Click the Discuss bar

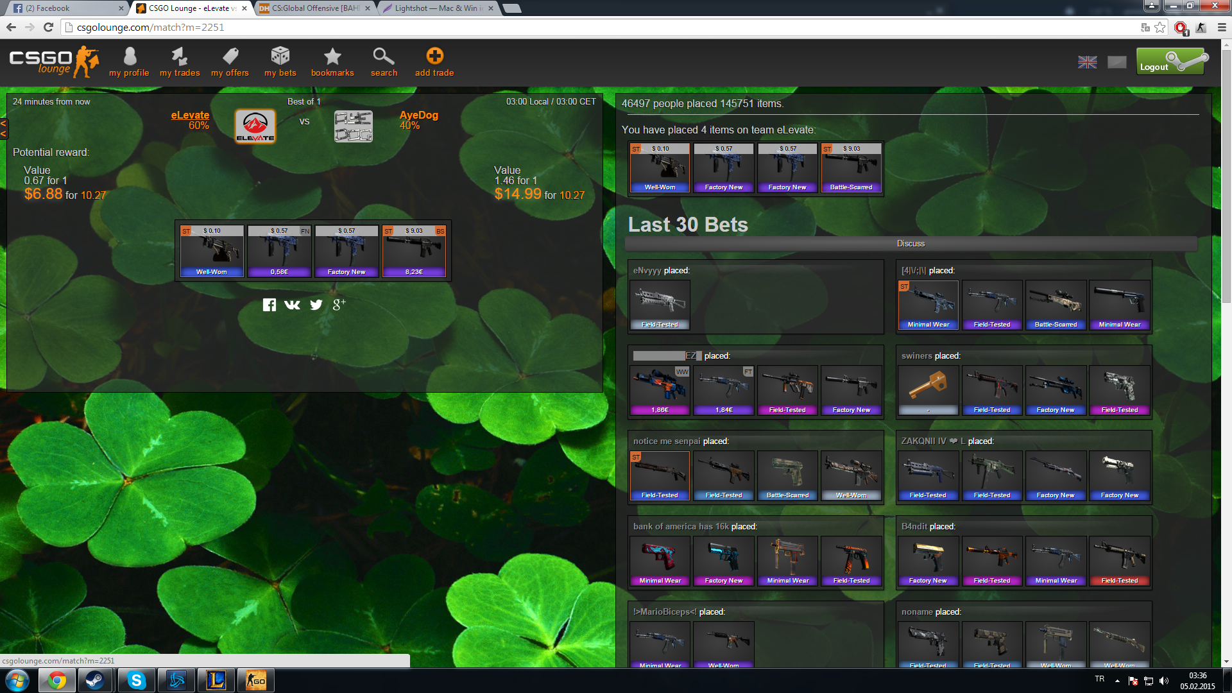coord(911,244)
